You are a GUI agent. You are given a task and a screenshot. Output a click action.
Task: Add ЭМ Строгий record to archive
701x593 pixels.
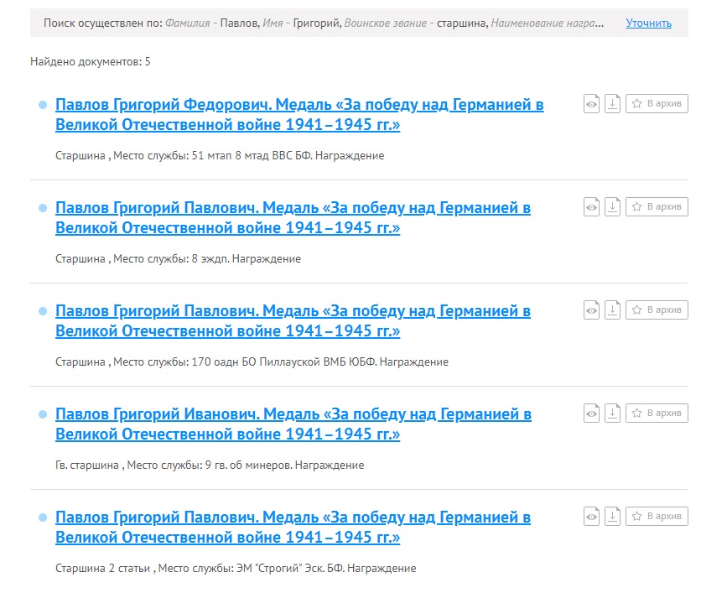(657, 517)
